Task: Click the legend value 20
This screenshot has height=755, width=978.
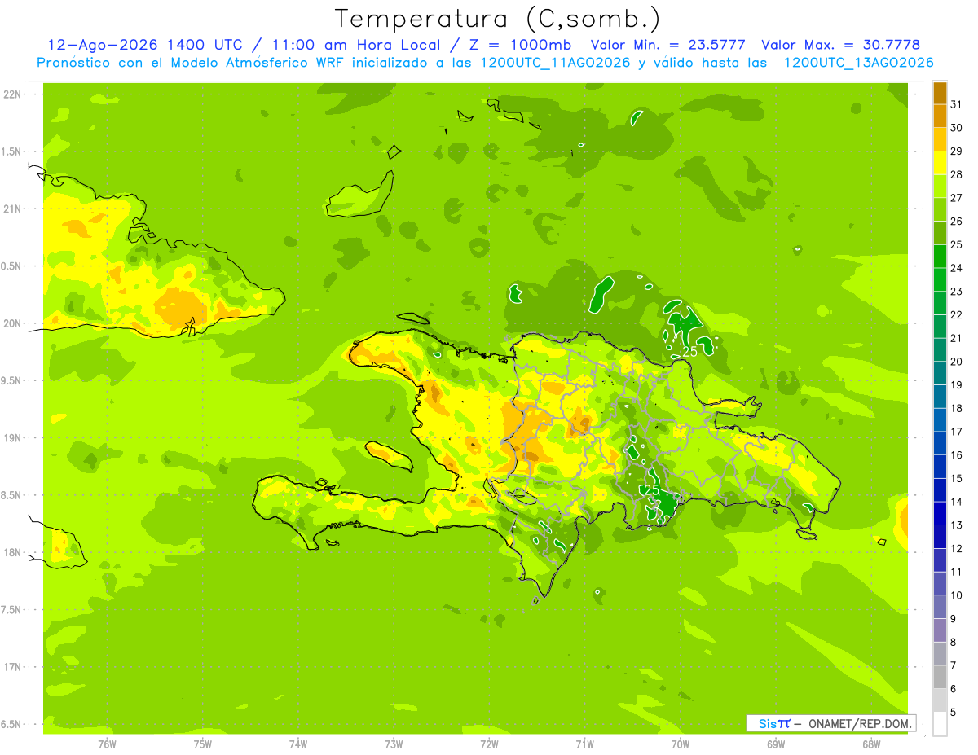Action: (x=957, y=362)
